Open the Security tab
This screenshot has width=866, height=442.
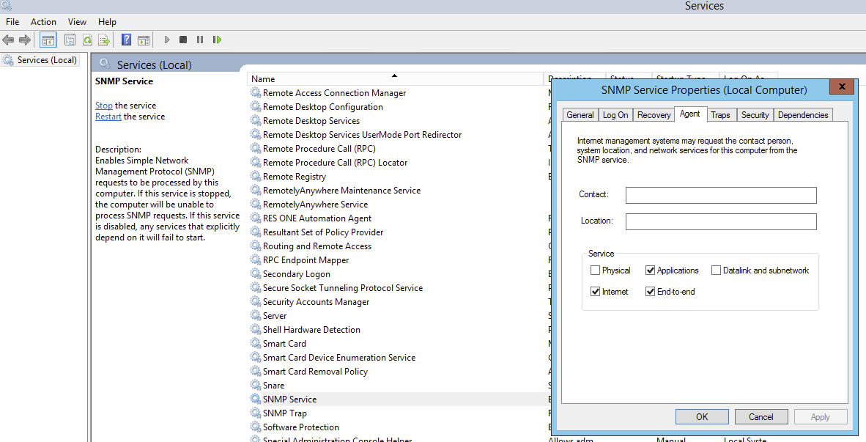tap(755, 115)
